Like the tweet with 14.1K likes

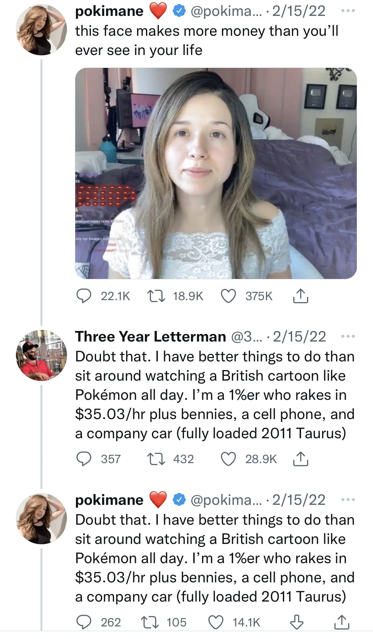tap(216, 622)
